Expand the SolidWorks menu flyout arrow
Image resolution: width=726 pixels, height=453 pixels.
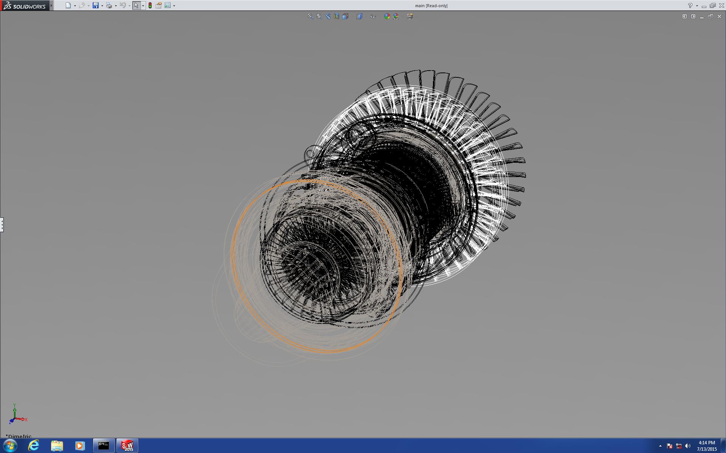point(51,5)
